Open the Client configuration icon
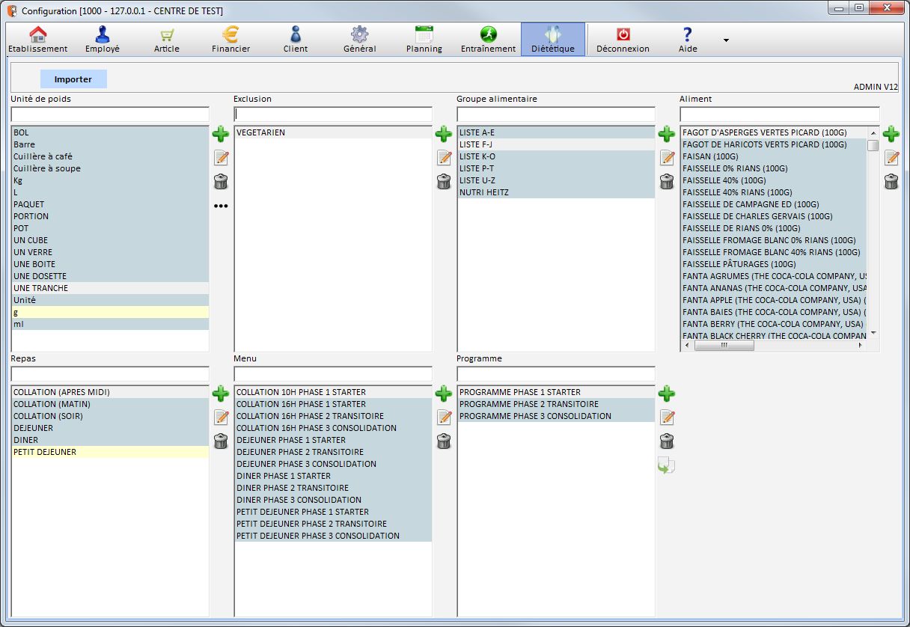 [x=295, y=36]
